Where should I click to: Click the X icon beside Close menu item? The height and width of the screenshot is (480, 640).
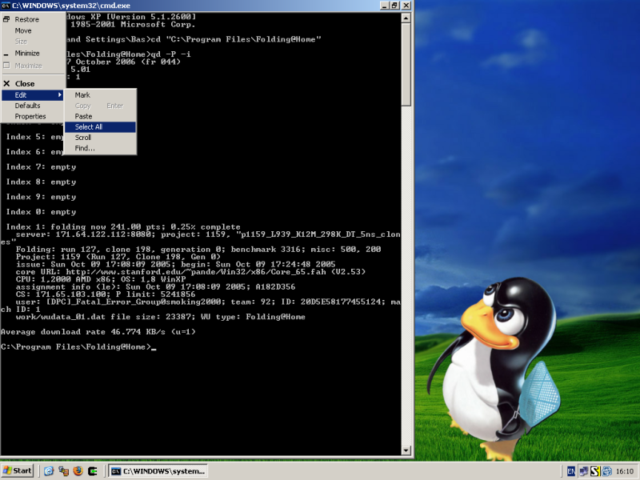click(x=6, y=84)
